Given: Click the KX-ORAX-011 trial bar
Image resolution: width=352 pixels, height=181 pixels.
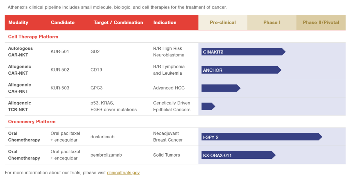Looking at the screenshot, I should pyautogui.click(x=238, y=155).
